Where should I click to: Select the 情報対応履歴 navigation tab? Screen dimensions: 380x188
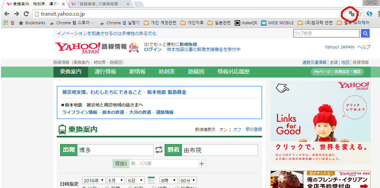[233, 72]
